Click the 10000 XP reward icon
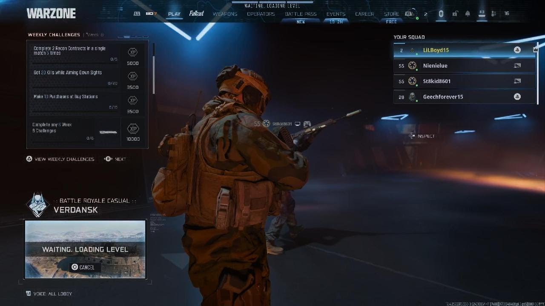The image size is (545, 306). 133,128
